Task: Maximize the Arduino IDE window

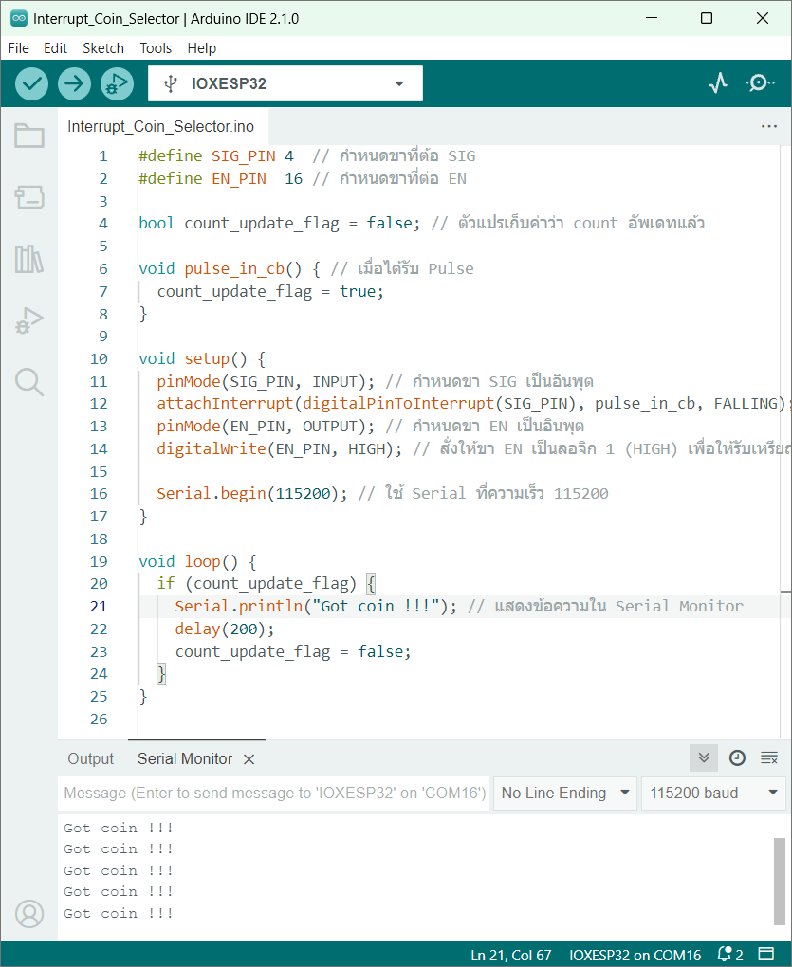Action: click(707, 18)
